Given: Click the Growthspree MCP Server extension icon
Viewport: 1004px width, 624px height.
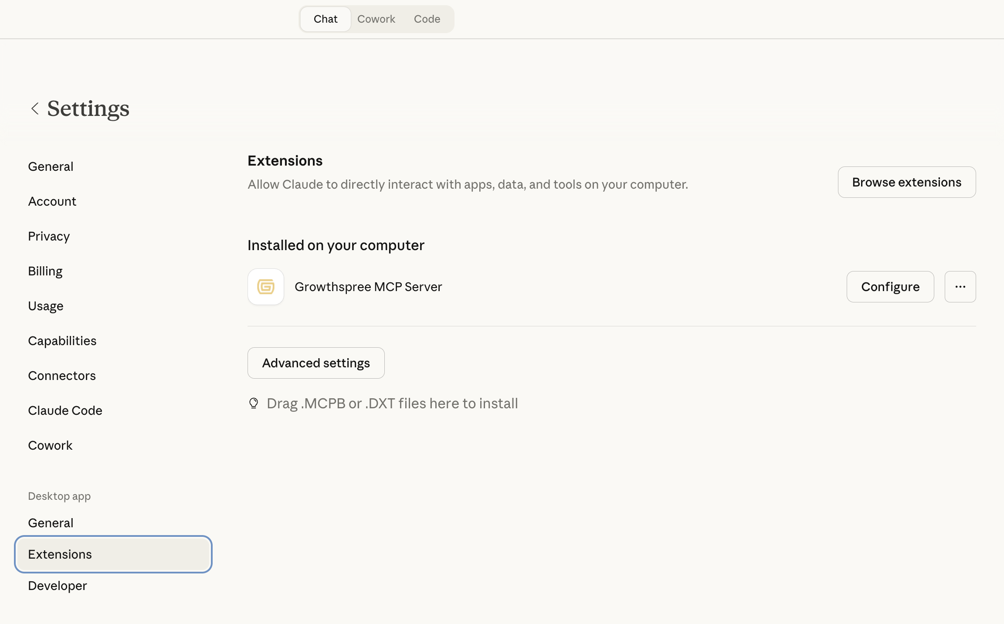Looking at the screenshot, I should (x=265, y=287).
